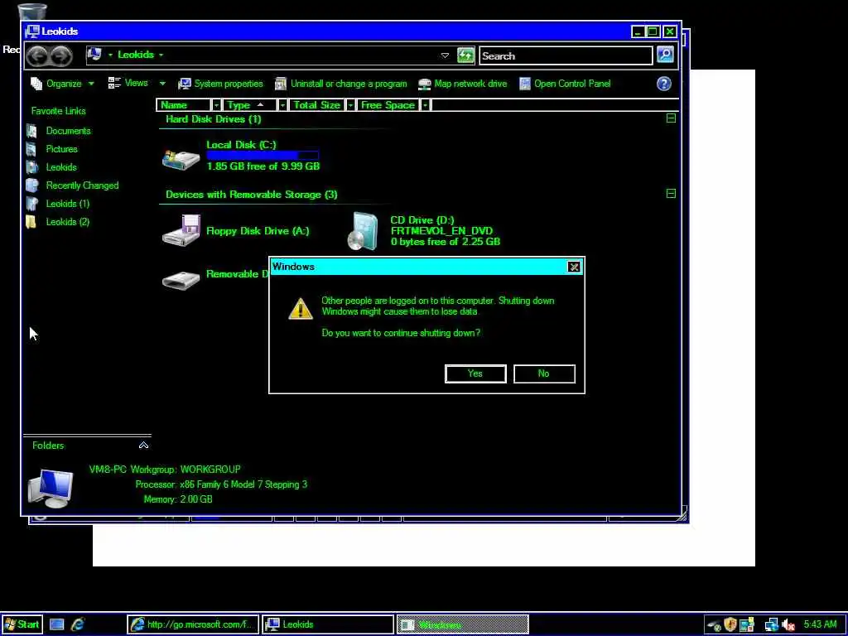Click 'VM8-PC Workgroup: WORKGROUP' text
This screenshot has width=848, height=636.
point(165,470)
